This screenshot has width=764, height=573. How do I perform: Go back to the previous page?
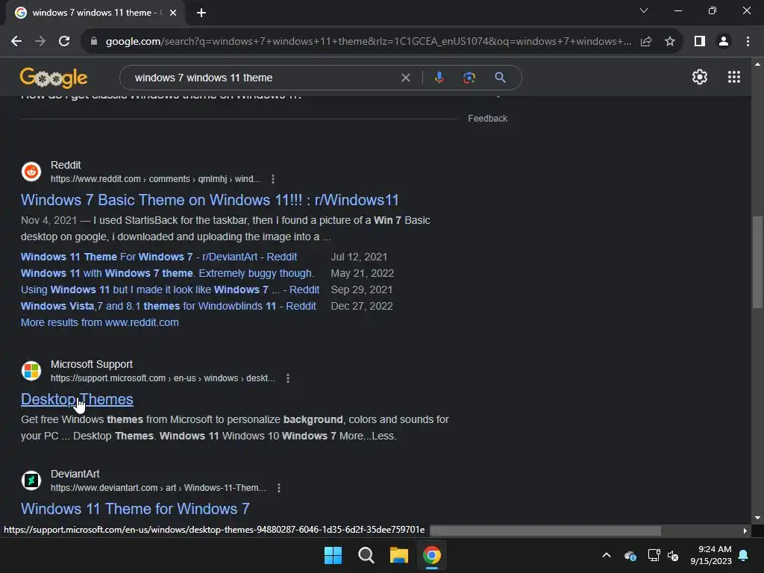pos(16,42)
